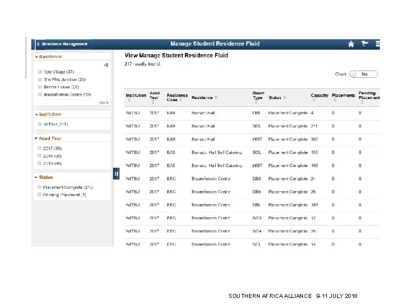Toggle the Chart switch from No
Image resolution: width=410 pixels, height=307 pixels.
coord(364,74)
